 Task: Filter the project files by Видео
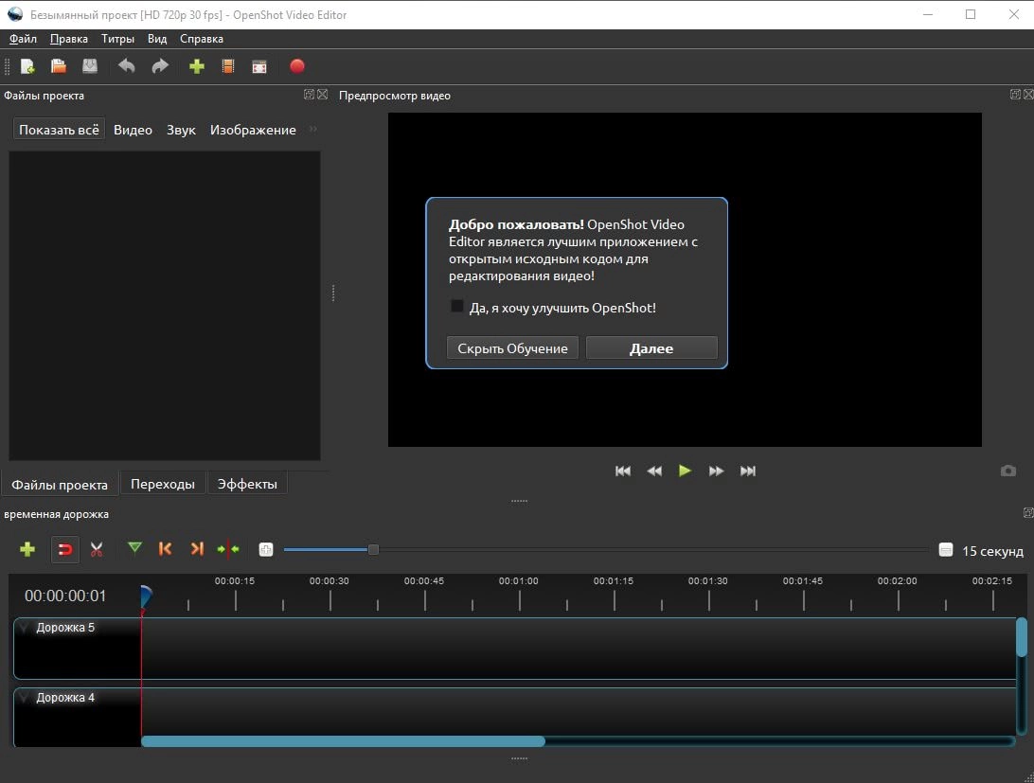pyautogui.click(x=133, y=130)
